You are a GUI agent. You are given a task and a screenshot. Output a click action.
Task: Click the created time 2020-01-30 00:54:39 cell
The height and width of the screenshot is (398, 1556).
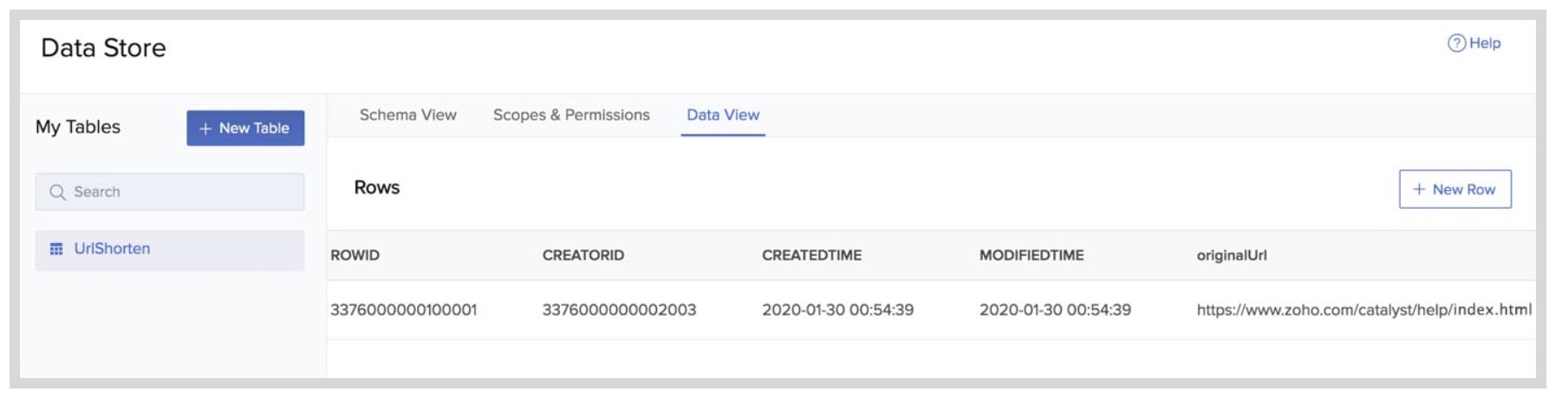(x=837, y=310)
